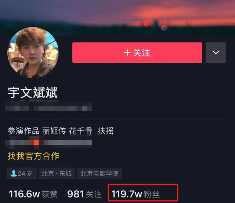The height and width of the screenshot is (203, 235).
Task: Click the red pixelated emoji in bio
Action: point(36,143)
